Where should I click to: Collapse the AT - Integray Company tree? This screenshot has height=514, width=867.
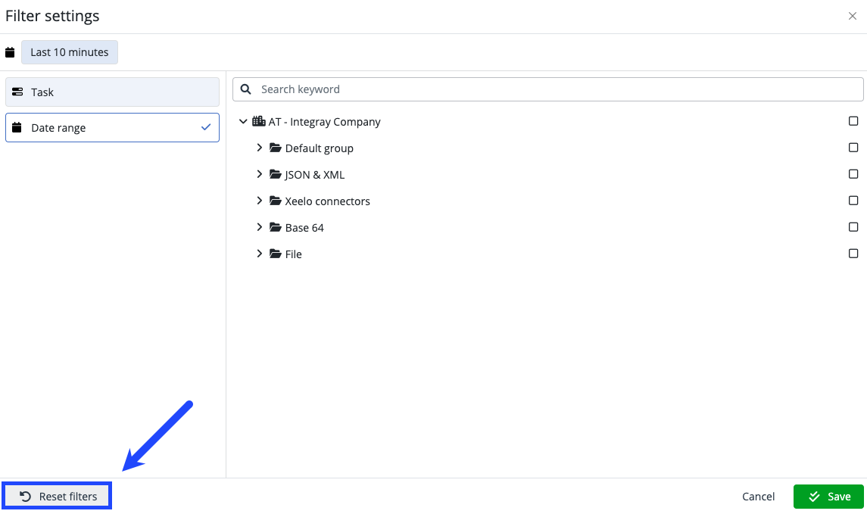click(243, 121)
